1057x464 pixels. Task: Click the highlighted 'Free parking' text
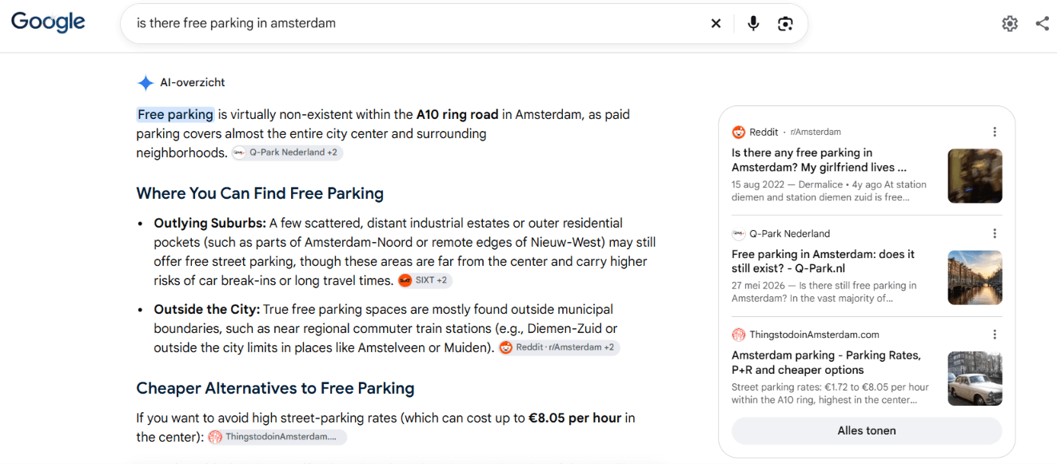(175, 114)
